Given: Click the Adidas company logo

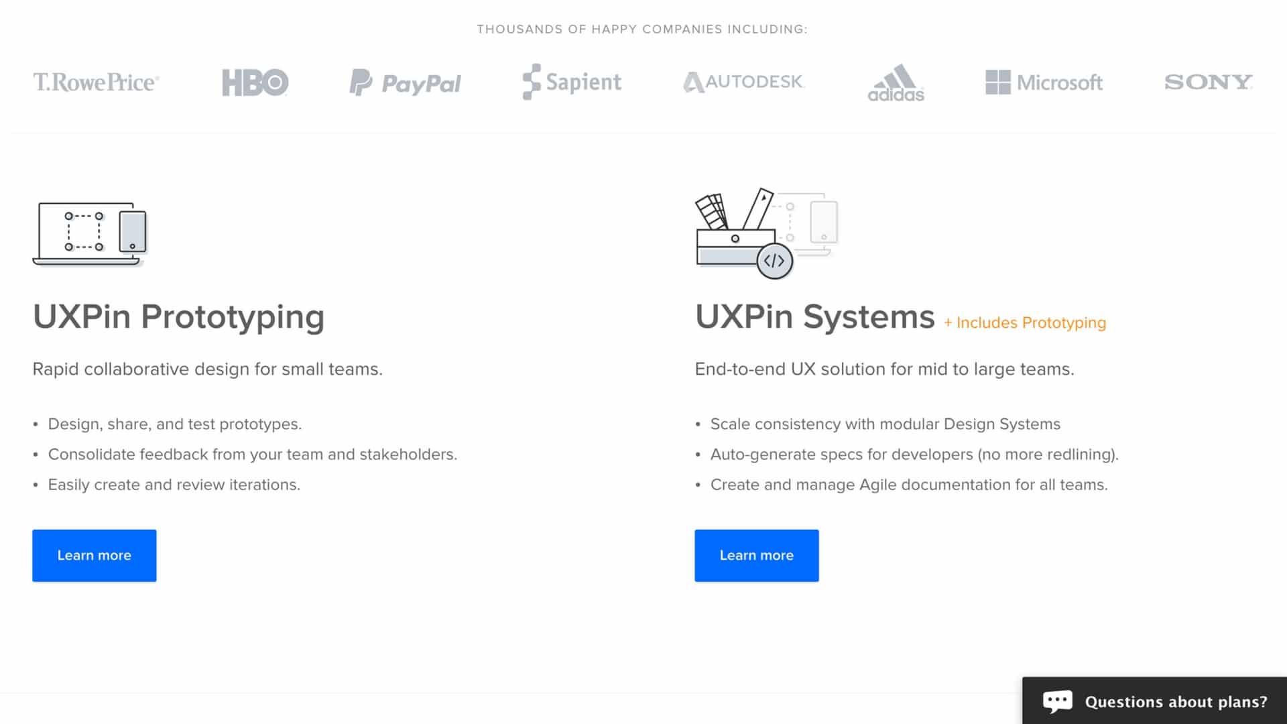Looking at the screenshot, I should coord(895,81).
